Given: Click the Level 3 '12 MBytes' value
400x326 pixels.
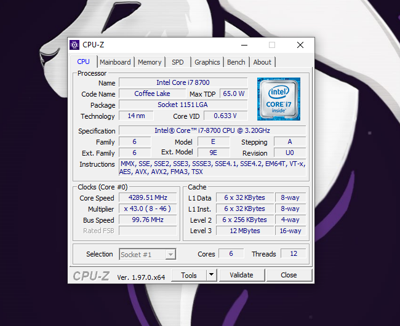Looking at the screenshot, I should coord(245,231).
